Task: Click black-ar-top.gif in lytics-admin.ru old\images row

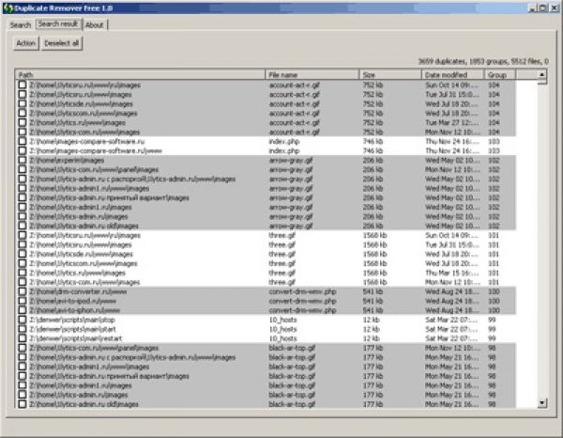Action: [292, 404]
